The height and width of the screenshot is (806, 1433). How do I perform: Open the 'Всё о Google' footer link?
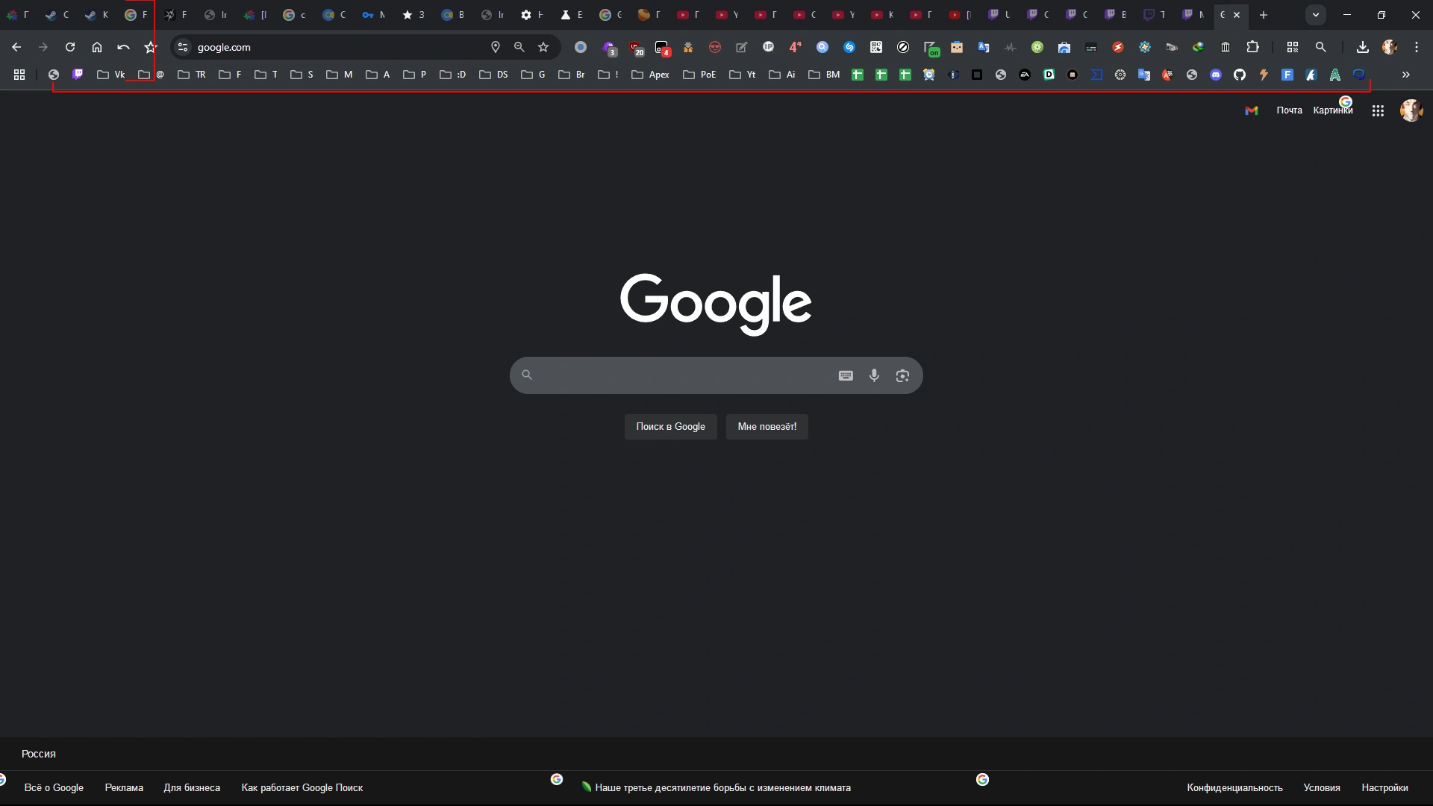click(54, 788)
